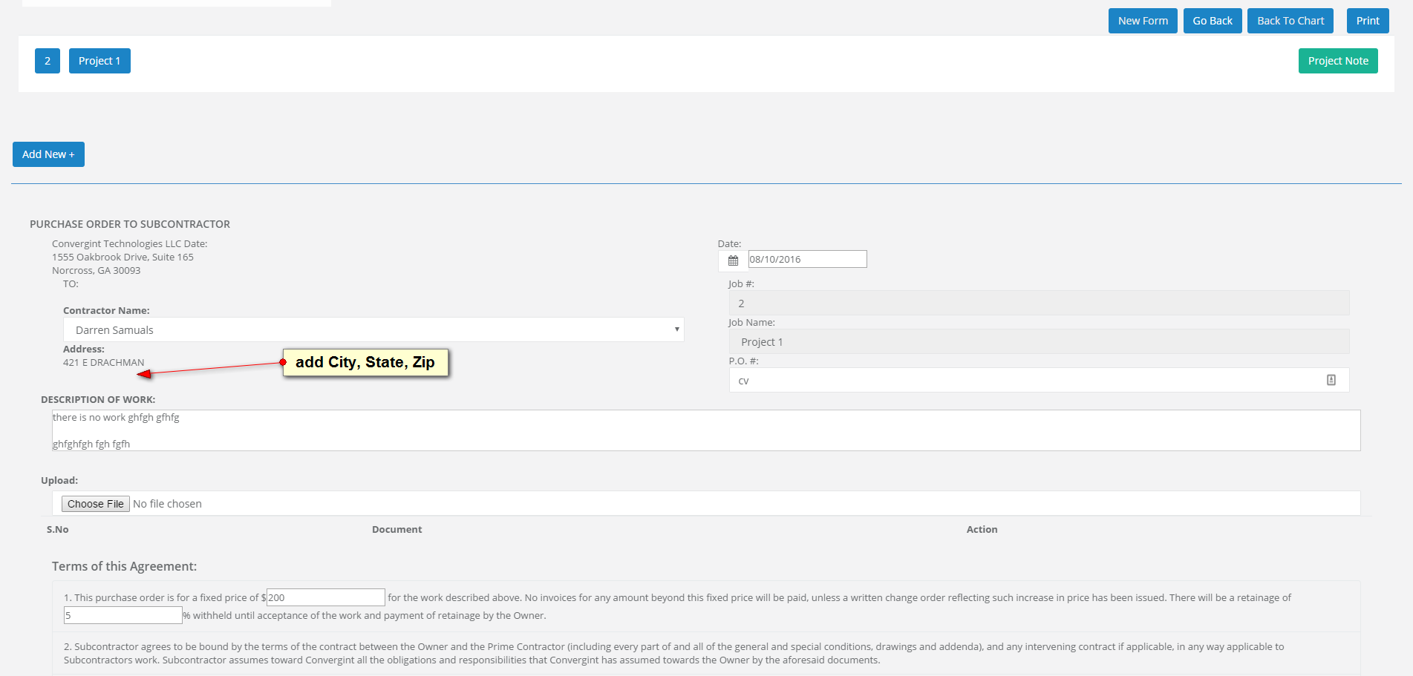Print the purchase order

tap(1367, 21)
